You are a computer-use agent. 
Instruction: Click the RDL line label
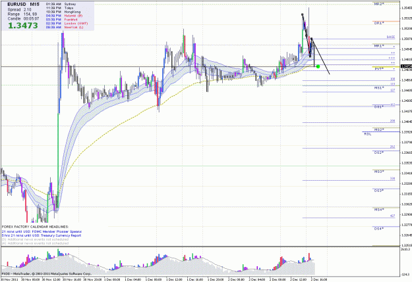coord(368,134)
